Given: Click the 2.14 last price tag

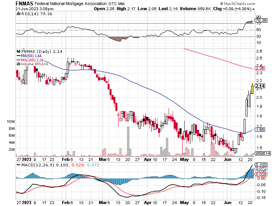Looking at the screenshot, I should (260, 86).
